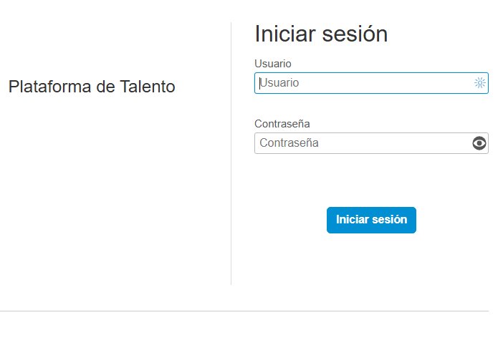Show password with the eye icon

click(x=479, y=143)
